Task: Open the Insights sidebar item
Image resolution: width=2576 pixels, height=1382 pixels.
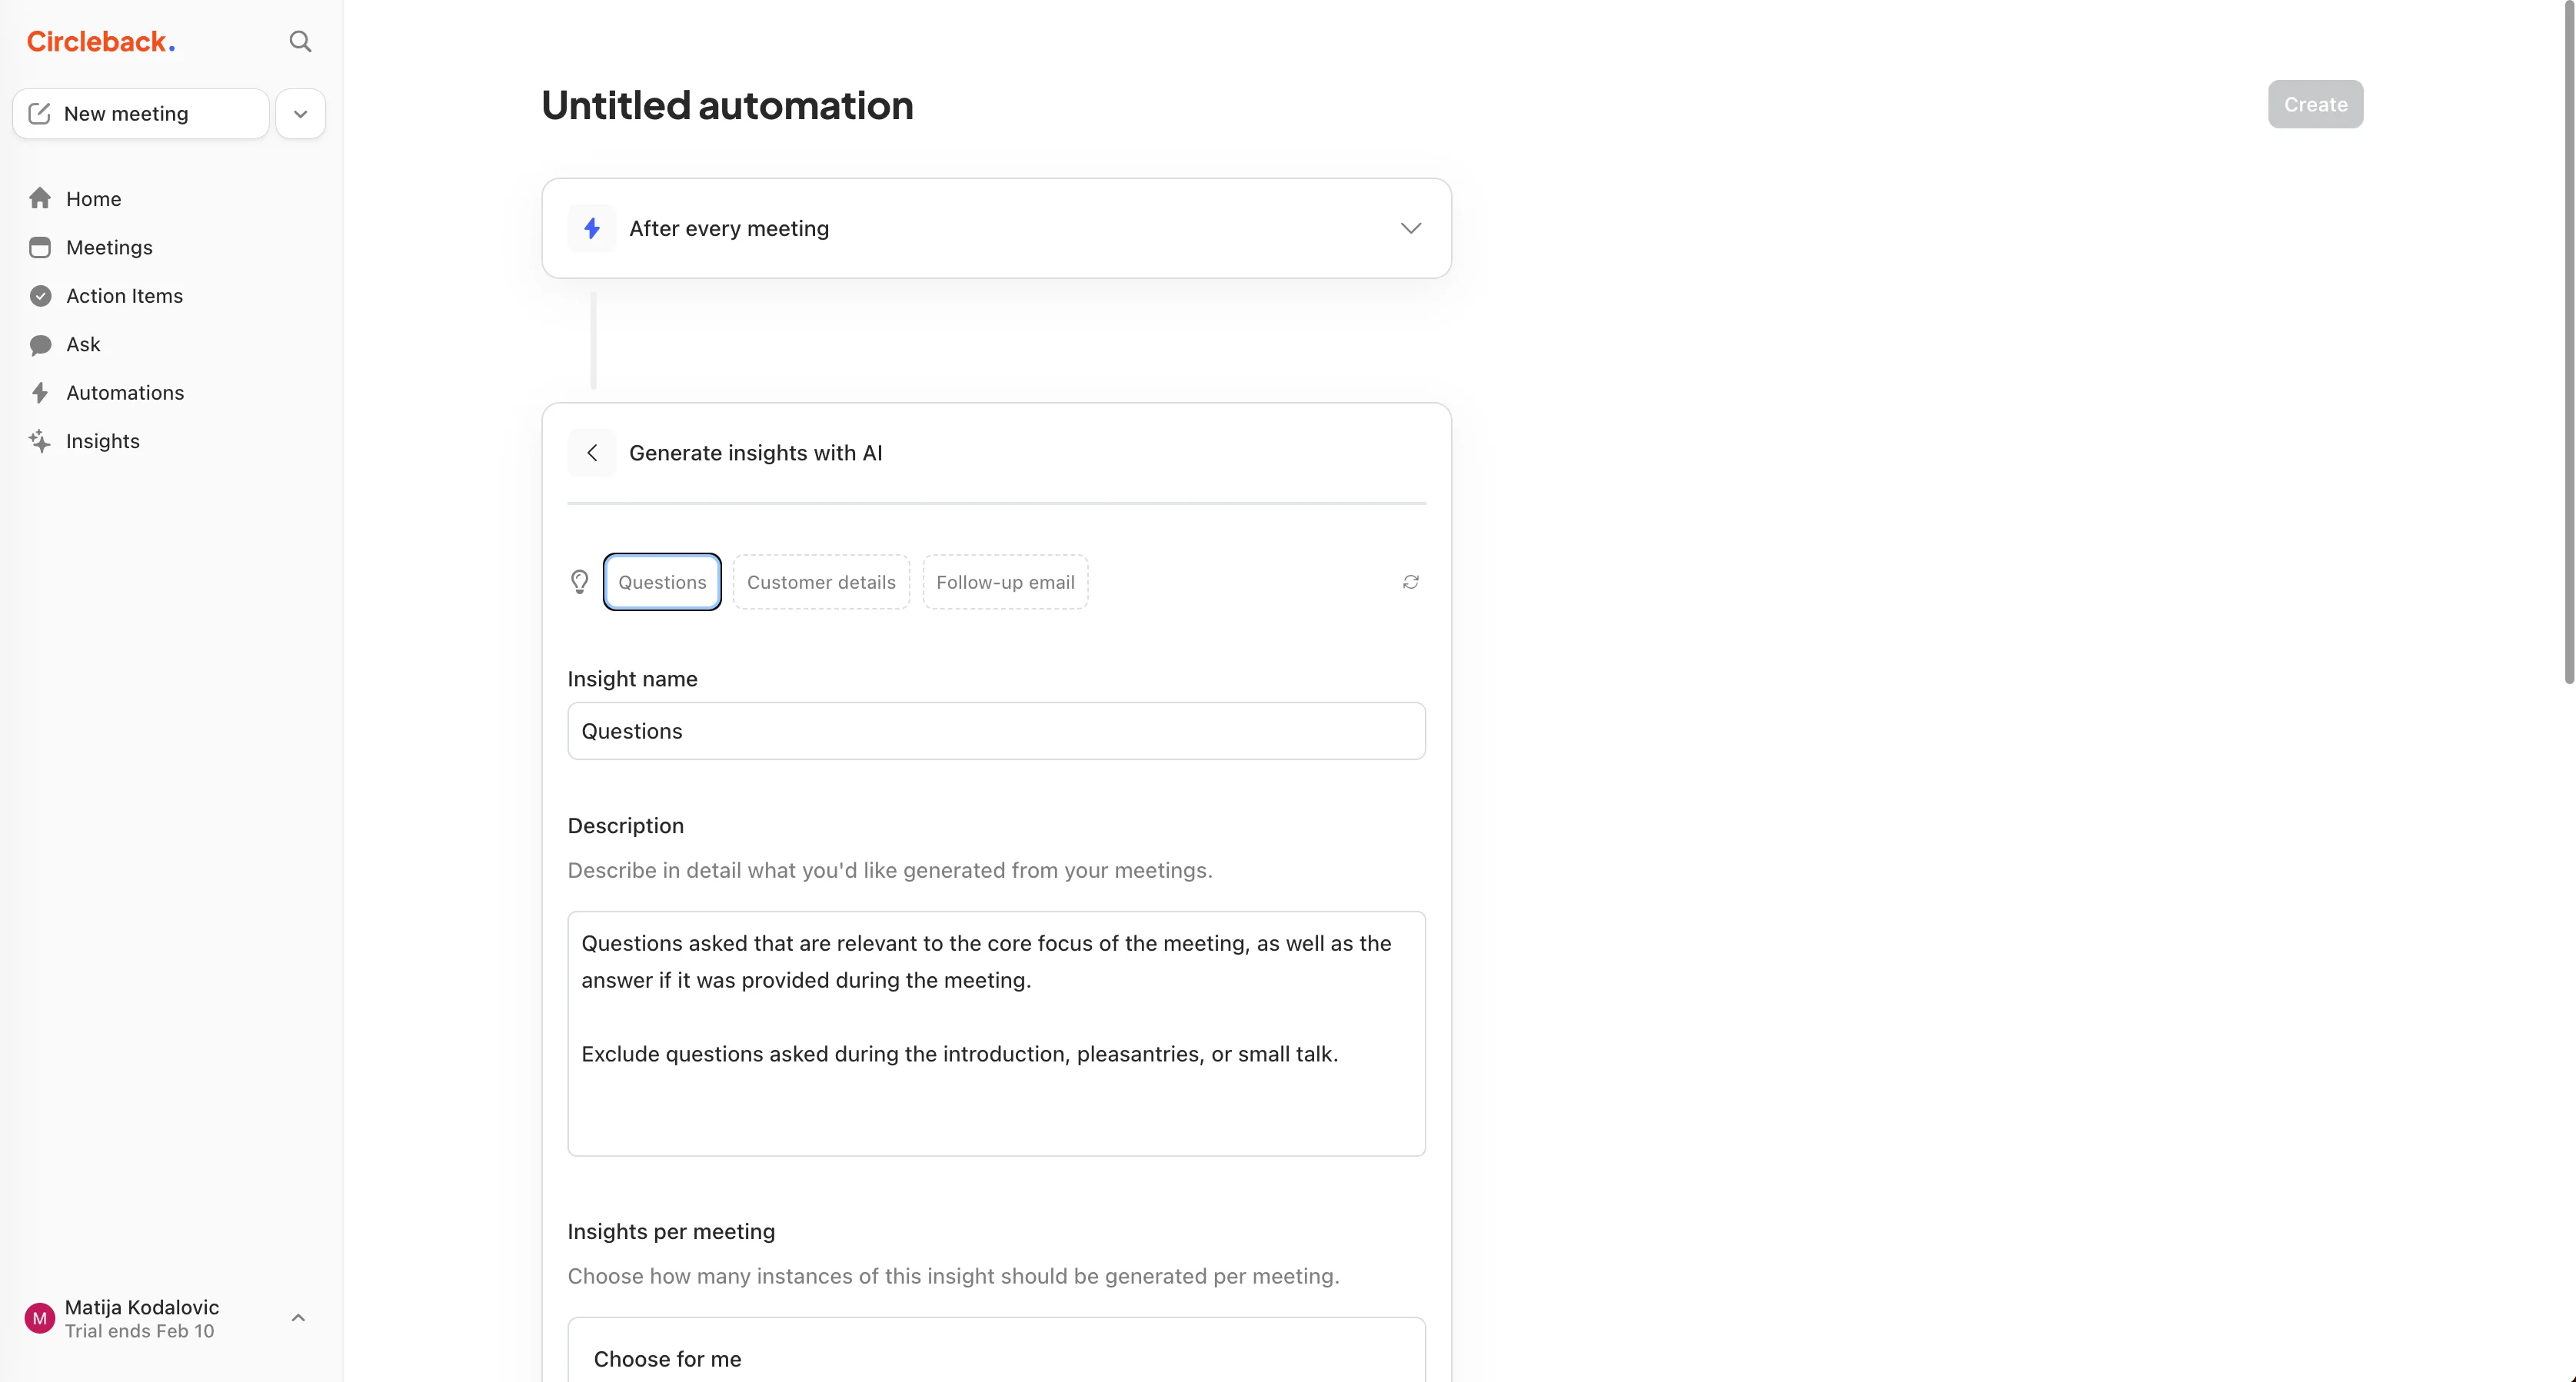Action: click(x=102, y=442)
